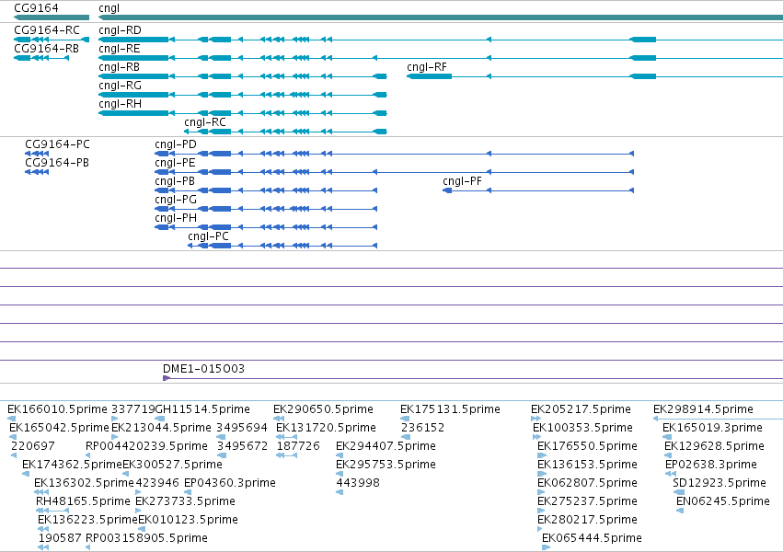Select the cngl-PD protein feature

[x=175, y=144]
